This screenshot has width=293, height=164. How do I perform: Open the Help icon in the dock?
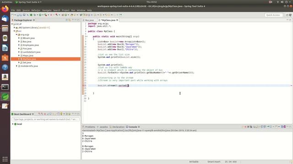point(5,67)
